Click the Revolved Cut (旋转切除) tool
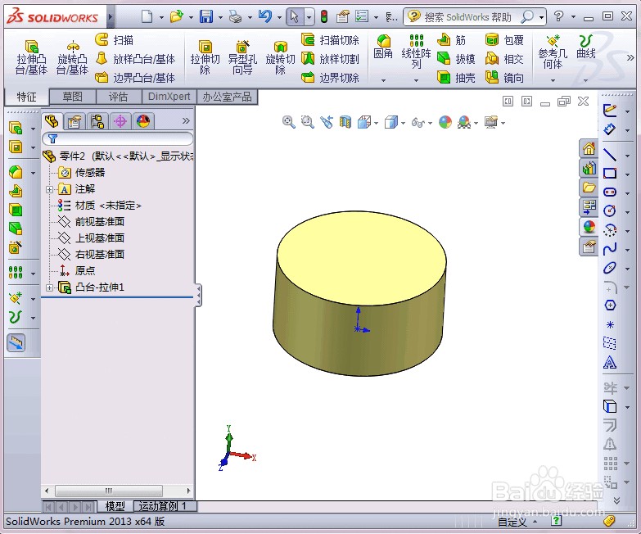The width and height of the screenshot is (641, 534). pyautogui.click(x=280, y=57)
